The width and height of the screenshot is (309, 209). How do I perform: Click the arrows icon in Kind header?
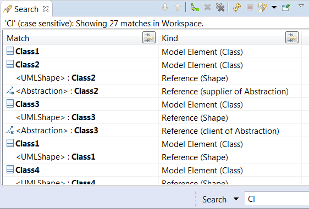pos(292,37)
